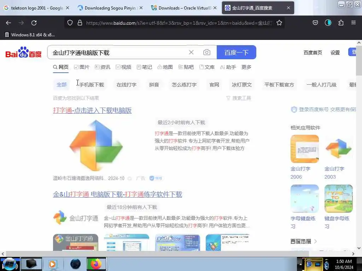The height and width of the screenshot is (271, 362).
Task: Open the Firefox hamburger menu
Action: [354, 23]
